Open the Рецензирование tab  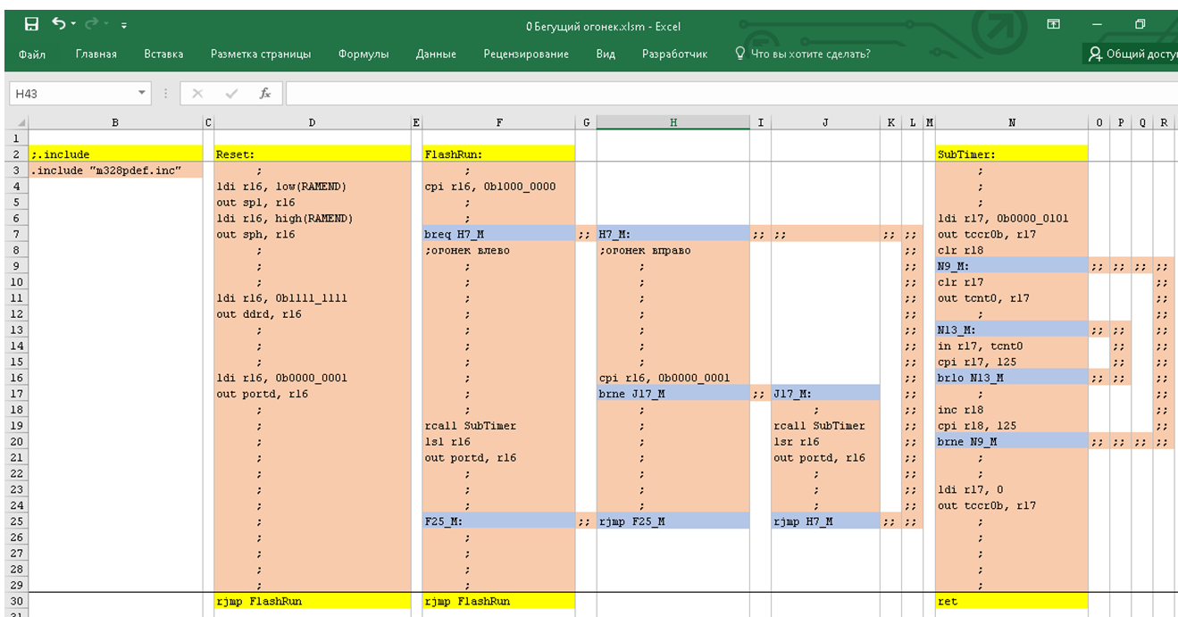[x=526, y=54]
